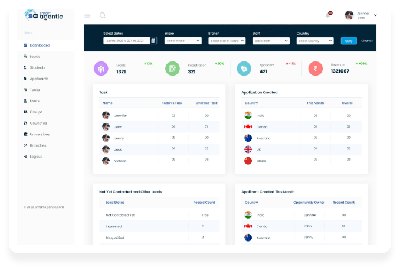The width and height of the screenshot is (400, 270).
Task: Click the red Revenue rupee icon
Action: click(316, 69)
